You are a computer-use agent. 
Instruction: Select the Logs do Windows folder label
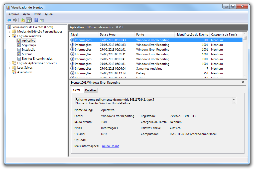pyautogui.click(x=29, y=36)
